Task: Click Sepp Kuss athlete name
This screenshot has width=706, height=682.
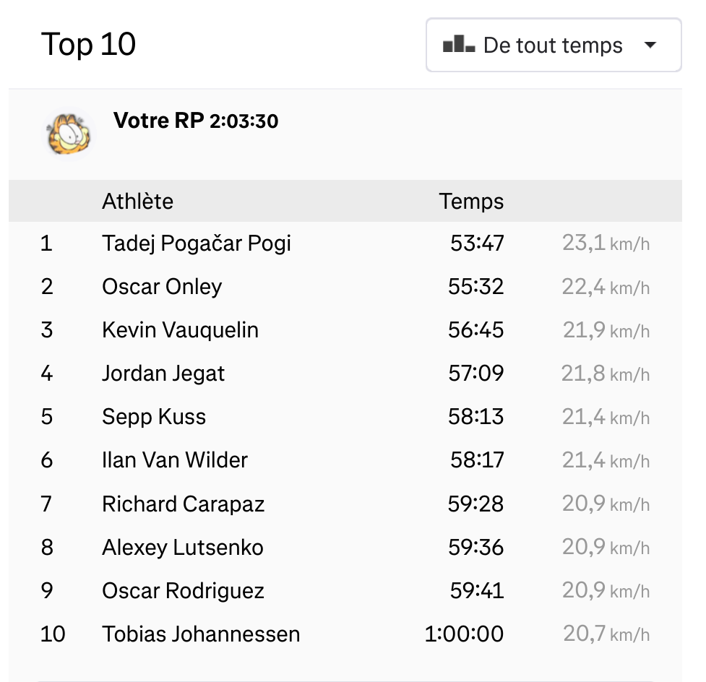Action: pyautogui.click(x=154, y=417)
